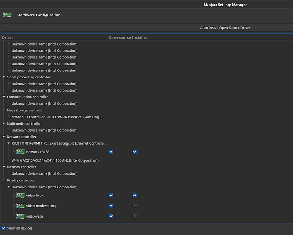Select Wi-Fi 6 AX210/AX211/AX411 160MHz row
Image resolution: width=293 pixels, height=235 pixels.
(x=55, y=161)
